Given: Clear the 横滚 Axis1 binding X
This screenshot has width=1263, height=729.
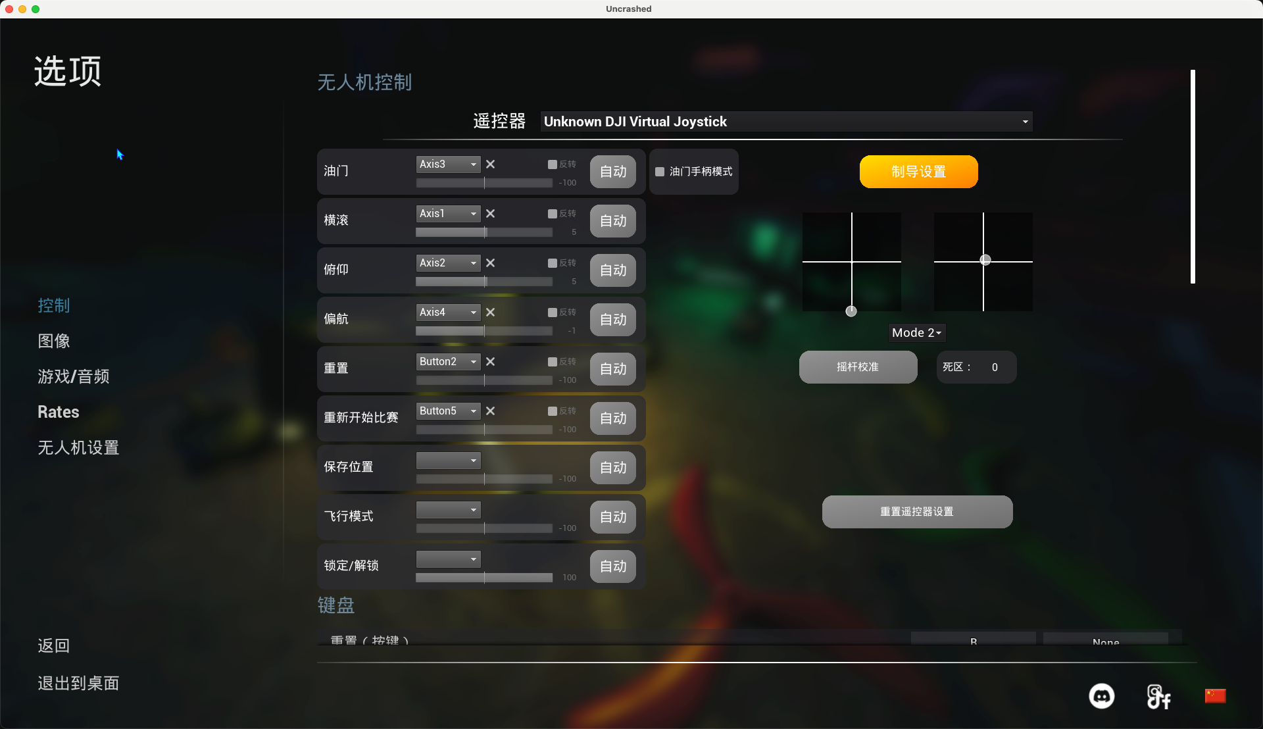Looking at the screenshot, I should [490, 214].
